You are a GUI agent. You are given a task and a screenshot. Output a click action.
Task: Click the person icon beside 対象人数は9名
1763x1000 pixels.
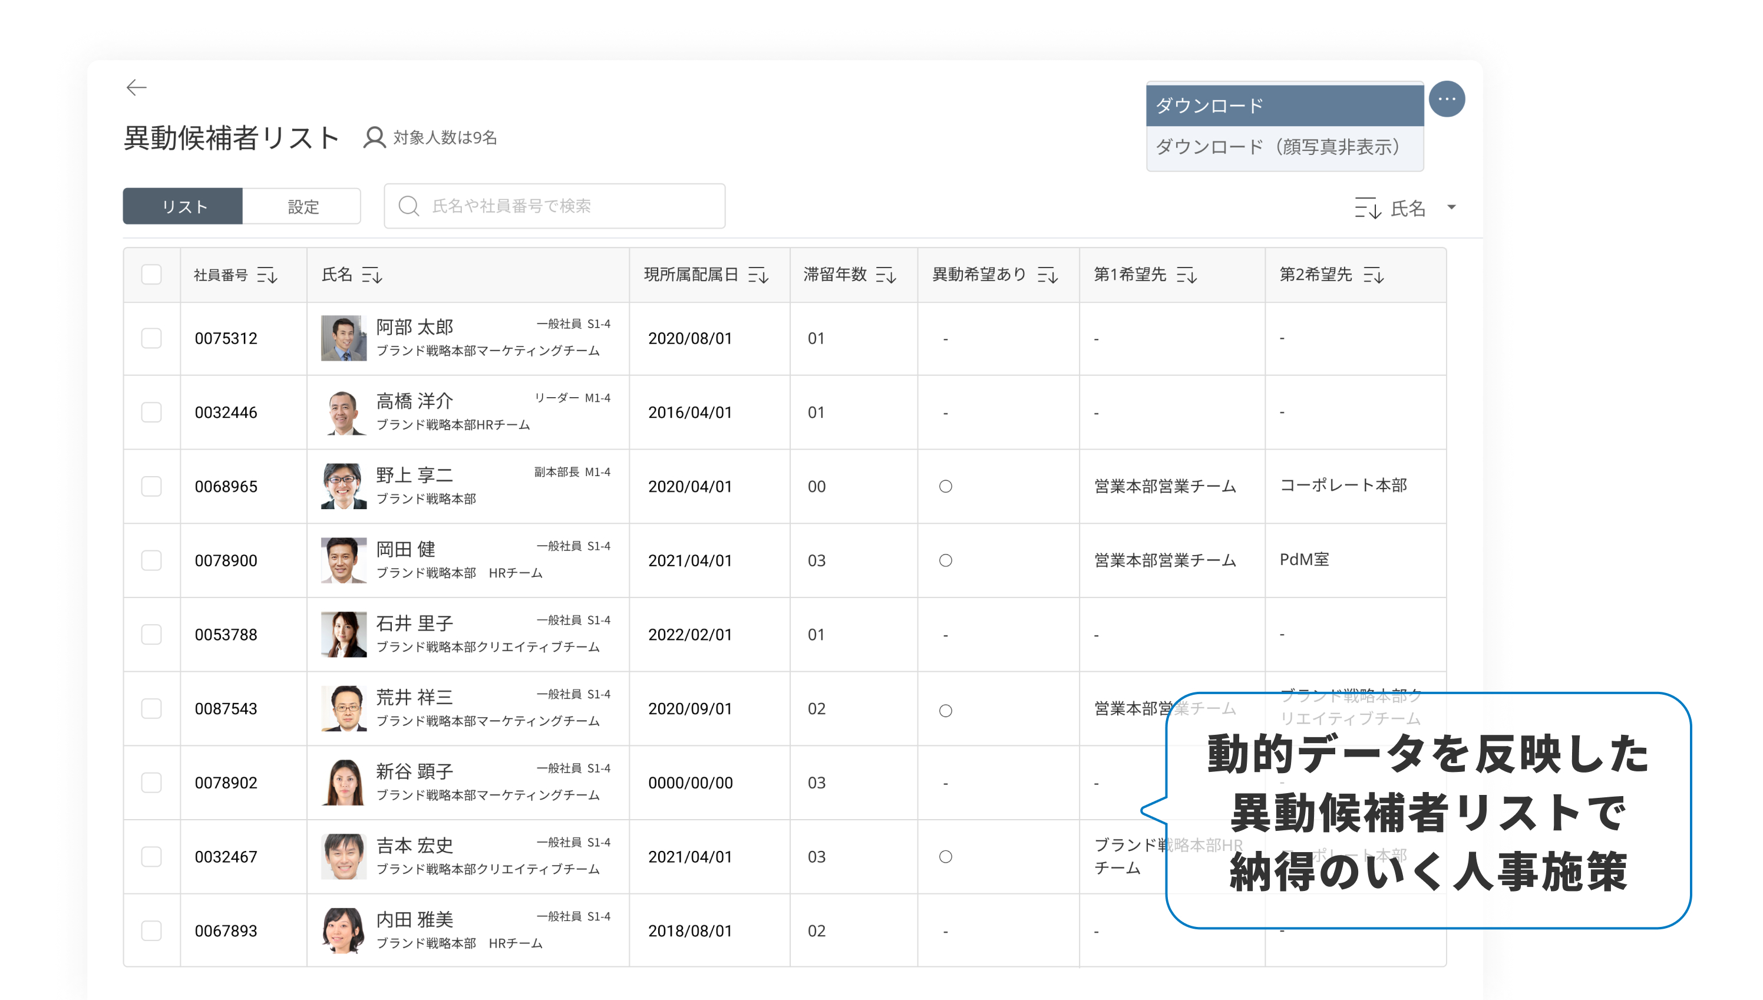point(374,137)
